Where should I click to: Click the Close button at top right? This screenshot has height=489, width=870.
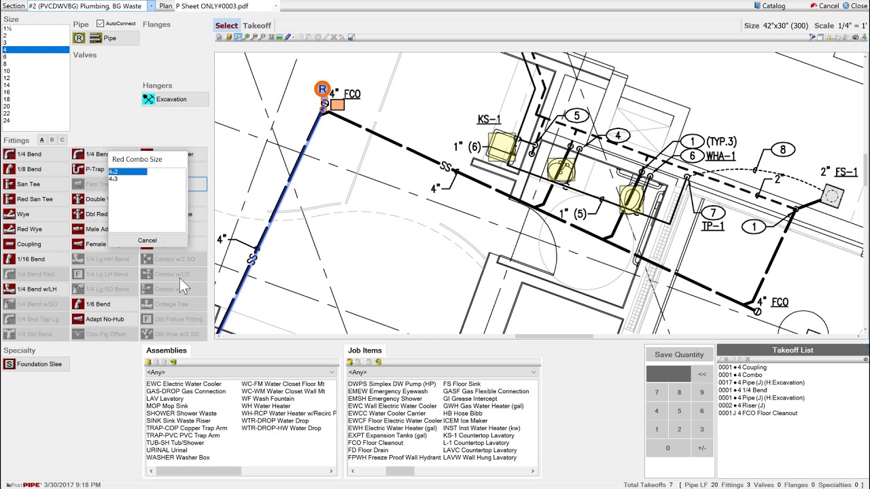pyautogui.click(x=854, y=5)
